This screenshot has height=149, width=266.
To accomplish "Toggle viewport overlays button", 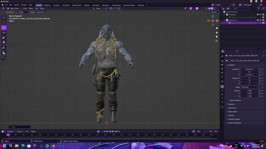I will (x=197, y=8).
